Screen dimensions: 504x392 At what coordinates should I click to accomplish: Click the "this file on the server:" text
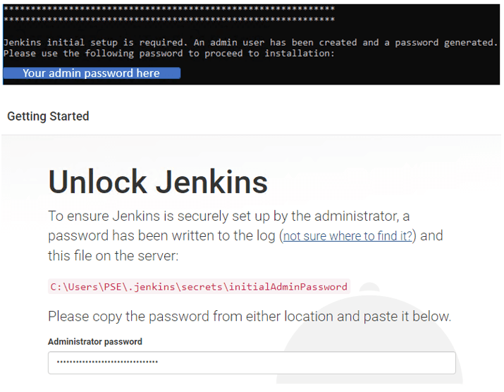pos(113,255)
